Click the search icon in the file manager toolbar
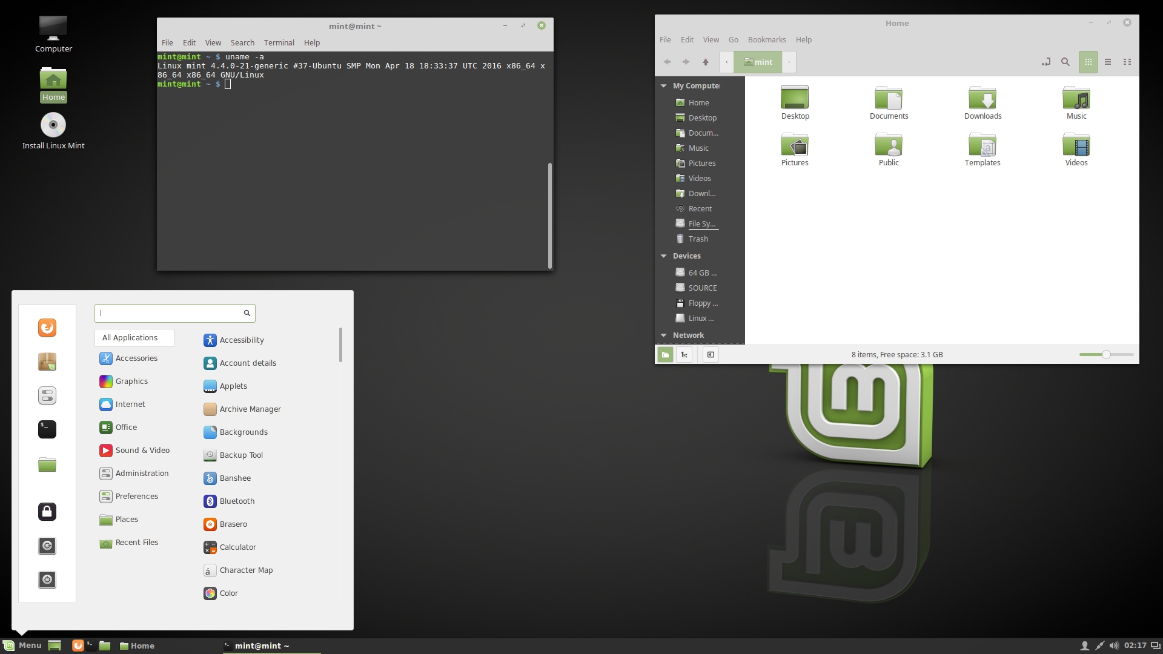 [1065, 62]
